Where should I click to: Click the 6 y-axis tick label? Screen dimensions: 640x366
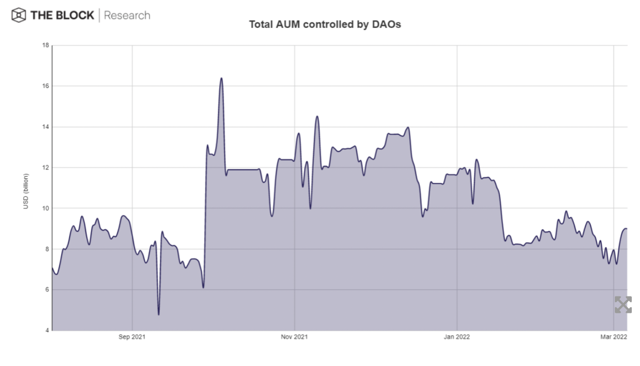click(46, 290)
